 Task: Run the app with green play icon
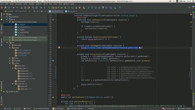62,8
